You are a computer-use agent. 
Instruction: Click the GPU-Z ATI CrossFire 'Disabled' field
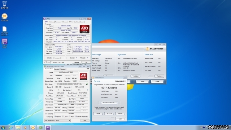coord(71,114)
